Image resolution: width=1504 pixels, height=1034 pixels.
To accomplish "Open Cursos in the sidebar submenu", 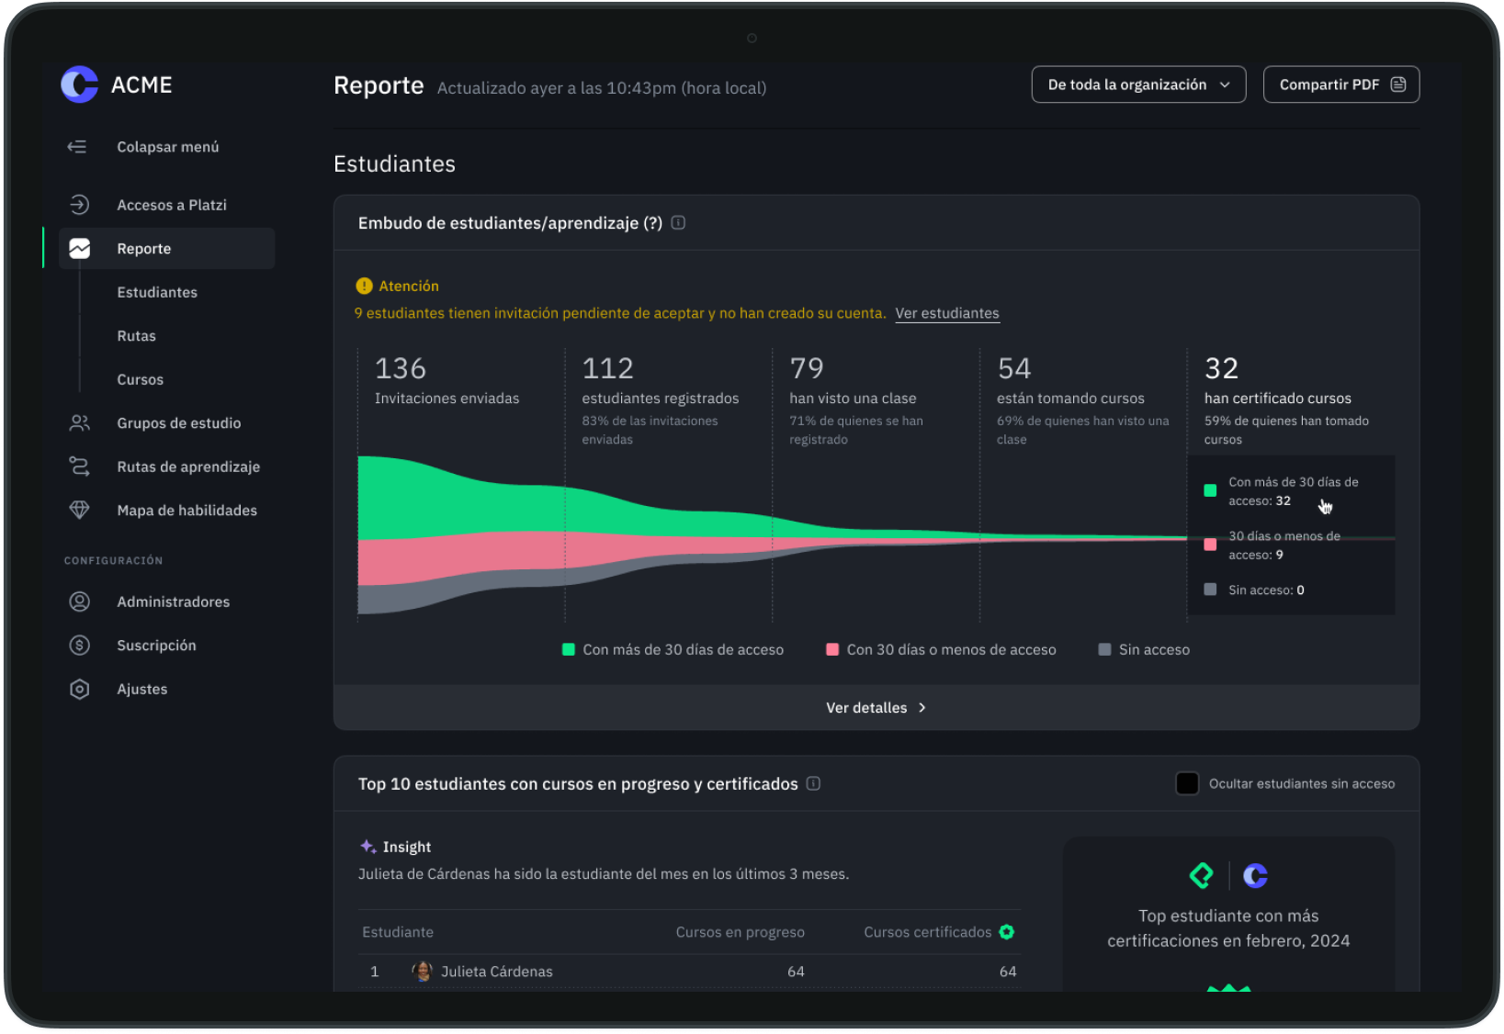I will pyautogui.click(x=141, y=379).
